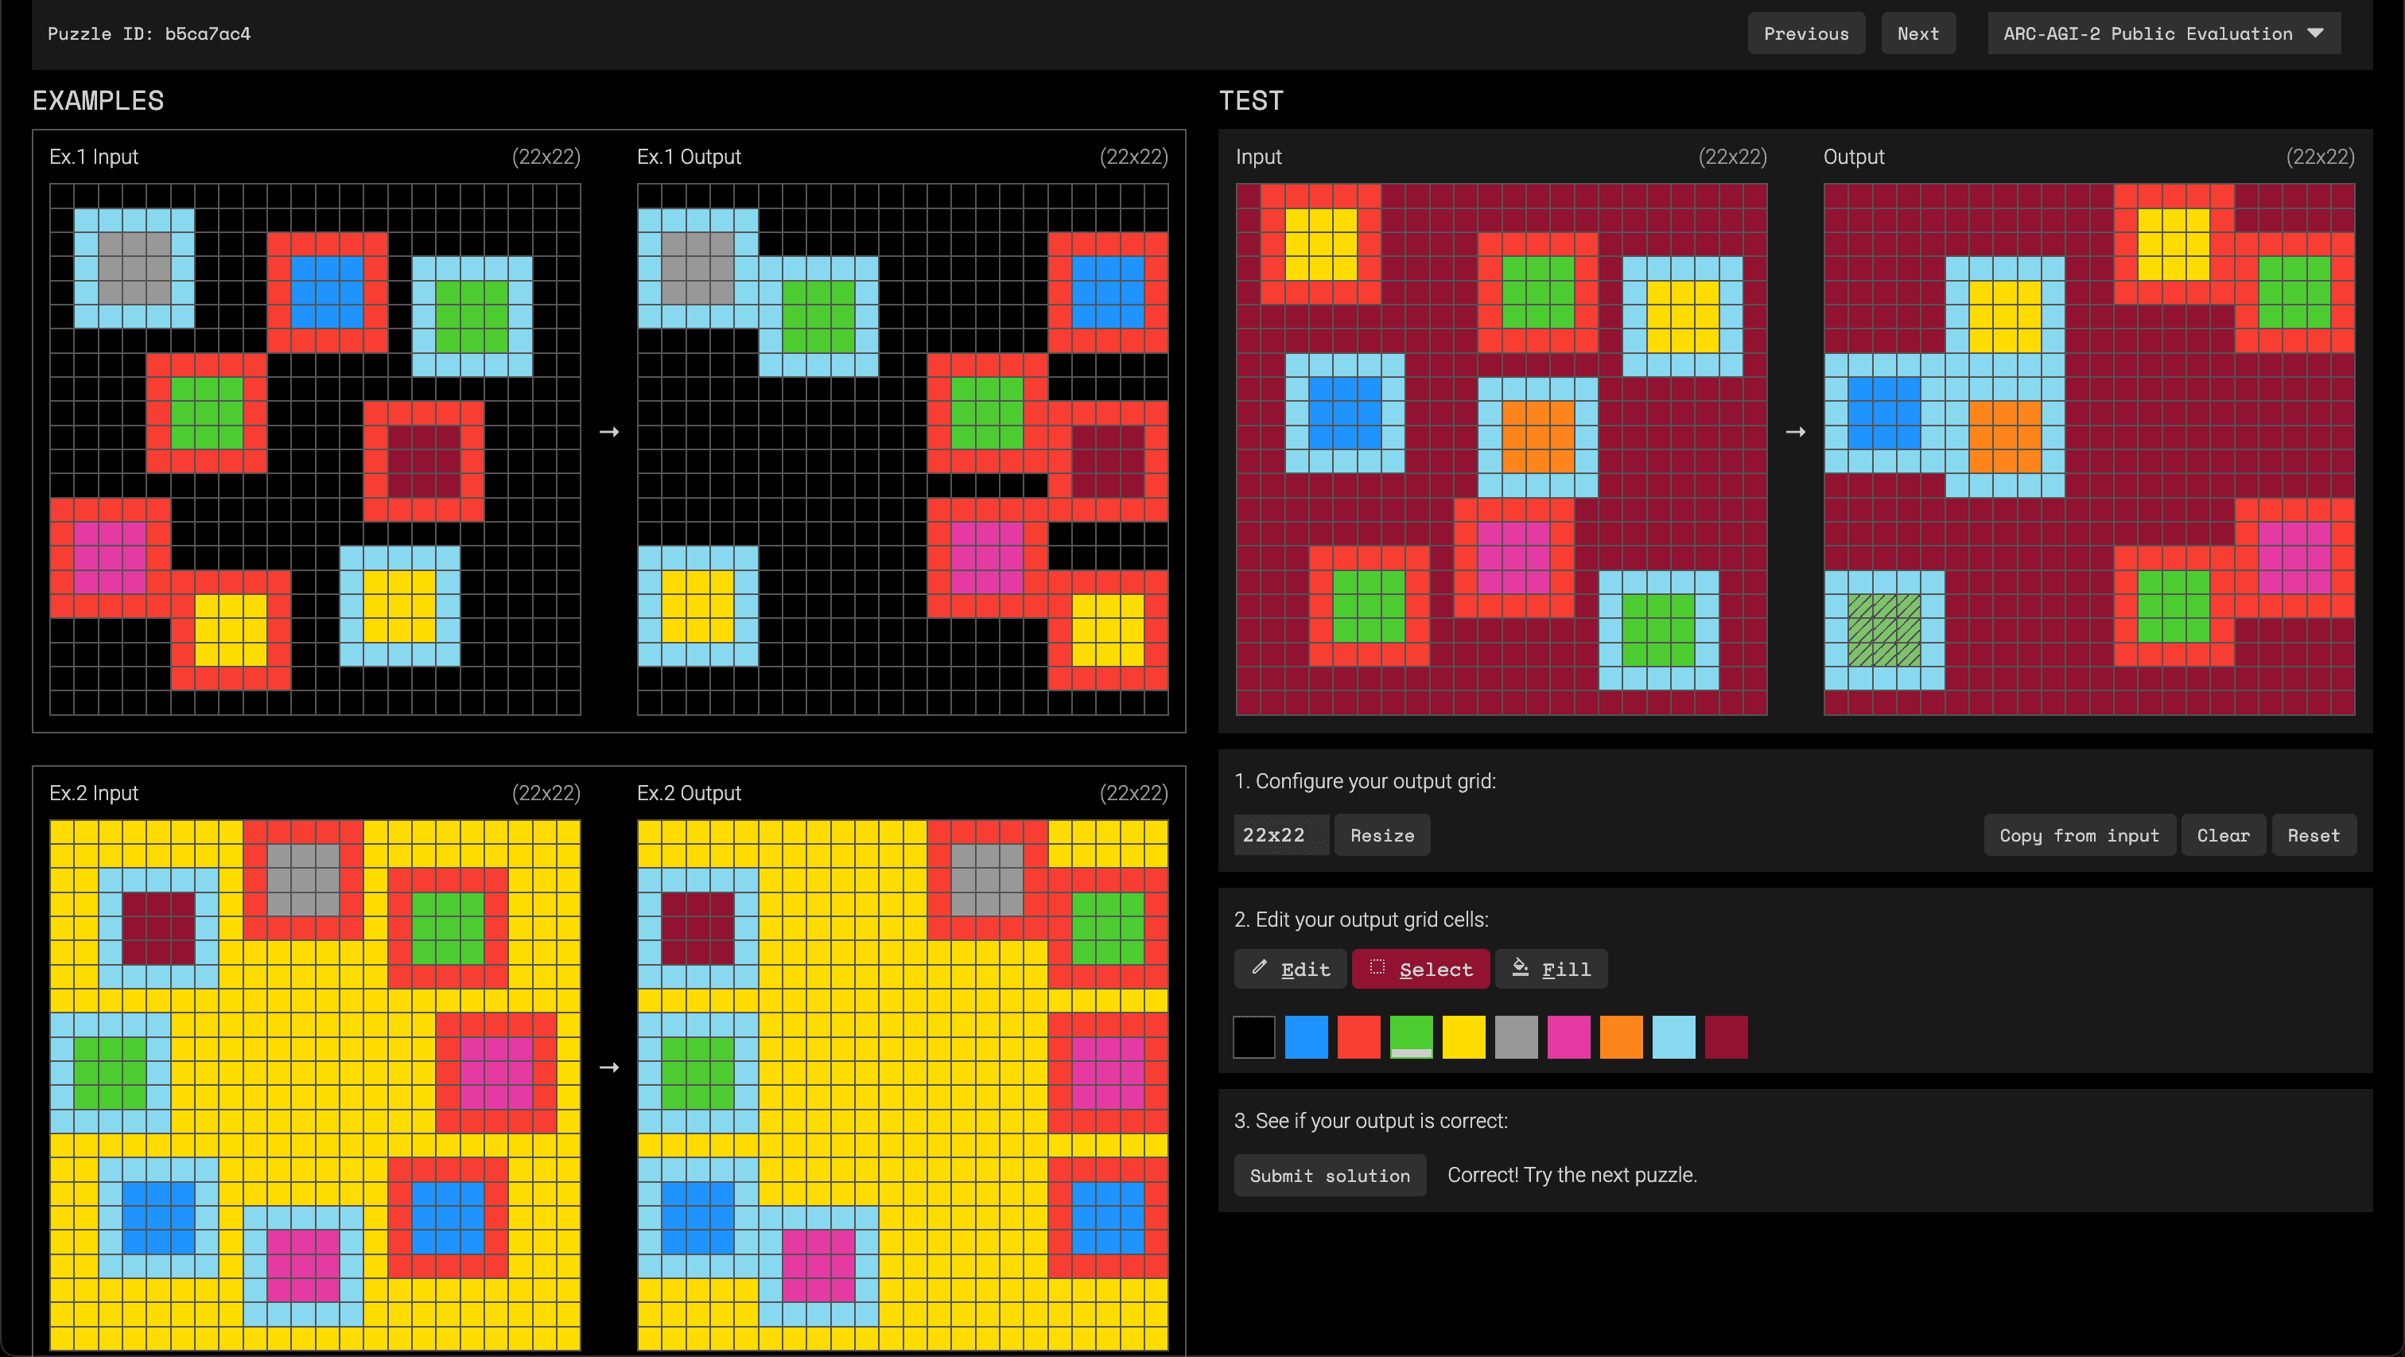Choose the Fill bucket tool
Screen dimensions: 2405x1357
pyautogui.click(x=1551, y=969)
